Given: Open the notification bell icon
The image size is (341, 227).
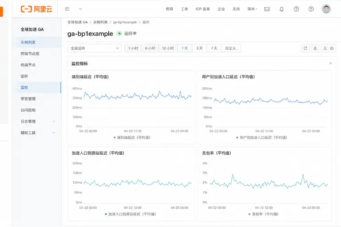Looking at the screenshot, I should point(282,9).
